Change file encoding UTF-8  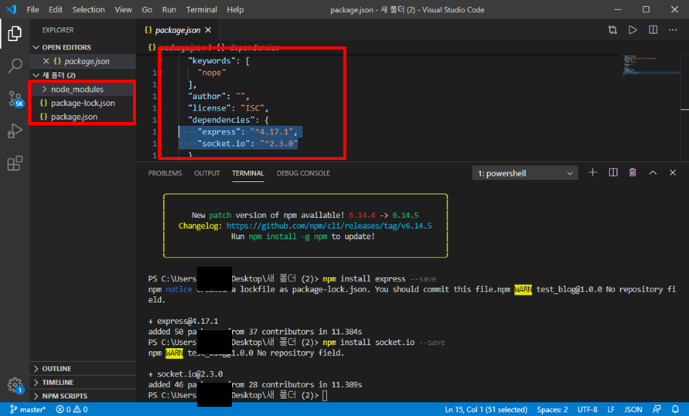[x=587, y=409]
